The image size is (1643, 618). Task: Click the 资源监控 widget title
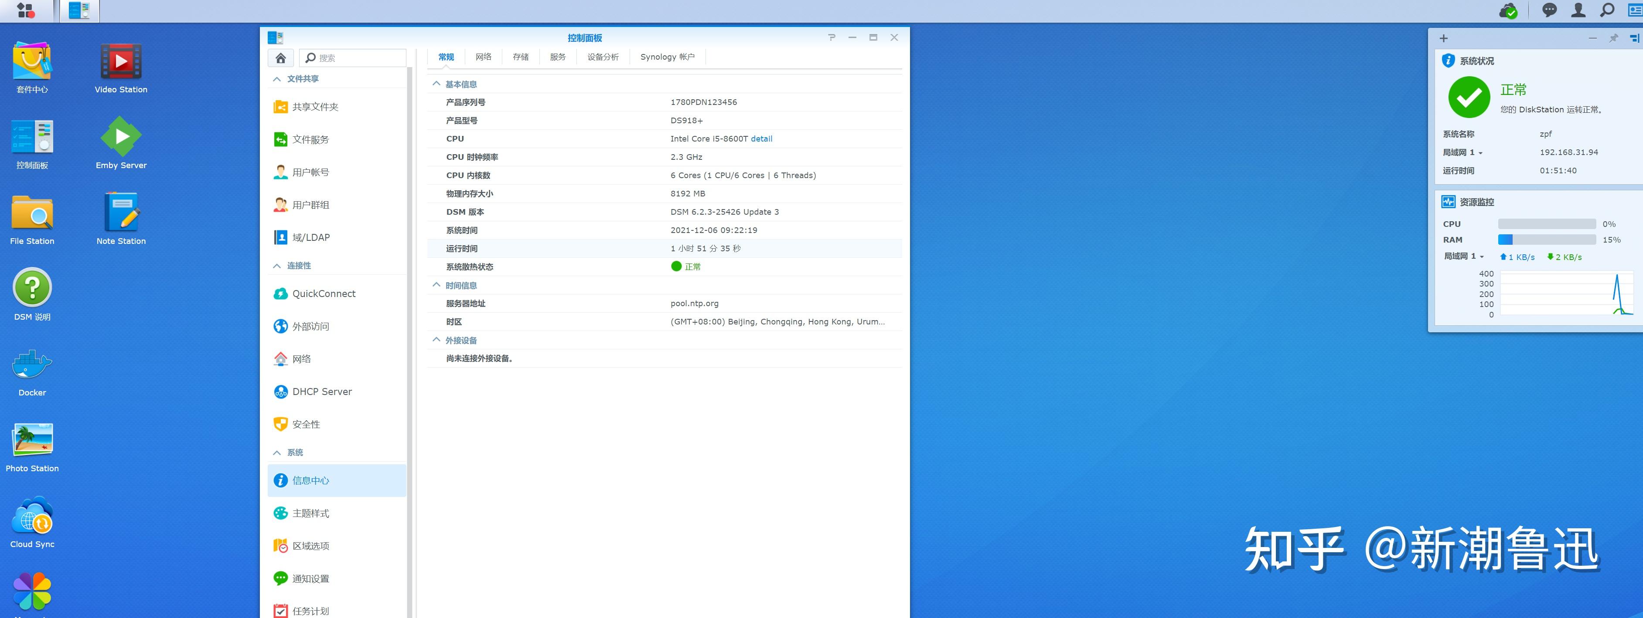pyautogui.click(x=1476, y=202)
